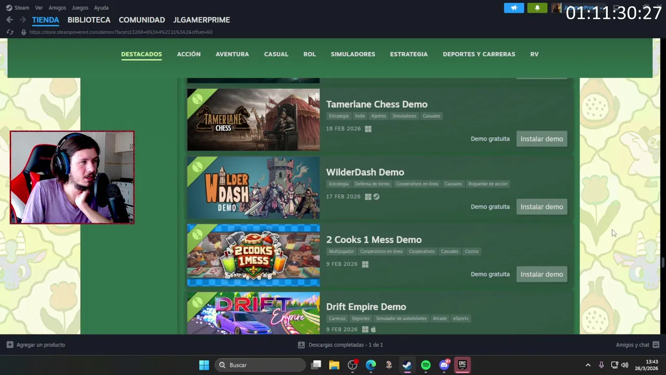This screenshot has width=666, height=375.
Task: Open the Tamerlane Chess Demo title
Action: pos(377,104)
